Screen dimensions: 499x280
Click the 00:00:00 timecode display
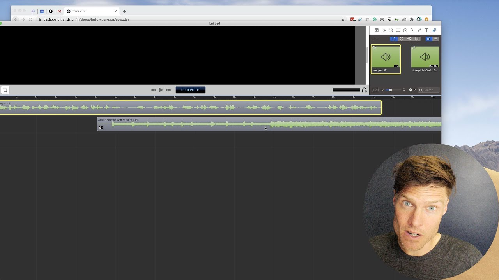[191, 90]
